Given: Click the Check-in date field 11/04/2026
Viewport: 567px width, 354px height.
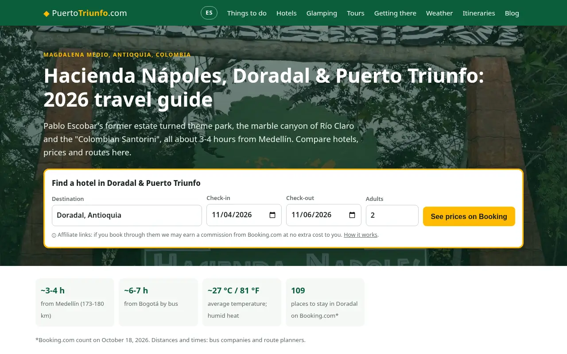Looking at the screenshot, I should coord(244,215).
